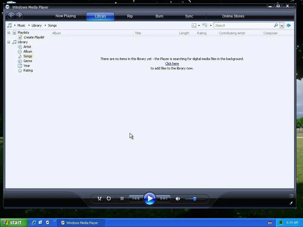Expand the arrow before Music breadcrumb
This screenshot has width=303, height=227.
[x=15, y=25]
